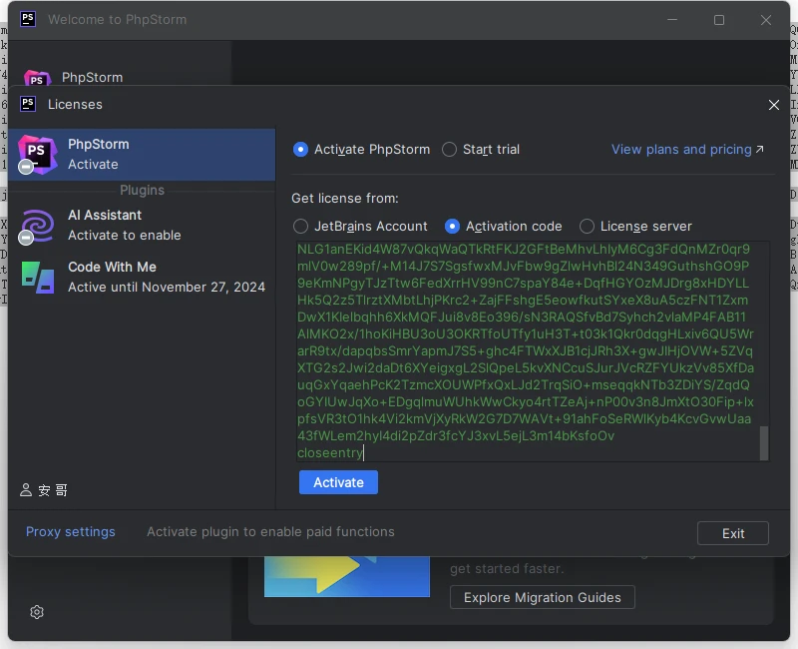Minimize the Welcome to PhpStorm window
Screen dimensions: 798x649
point(672,20)
